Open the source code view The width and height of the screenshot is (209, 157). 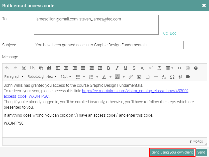tap(179, 68)
